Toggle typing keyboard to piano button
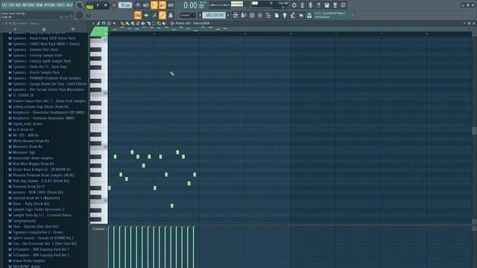477x268 pixels. (138, 15)
